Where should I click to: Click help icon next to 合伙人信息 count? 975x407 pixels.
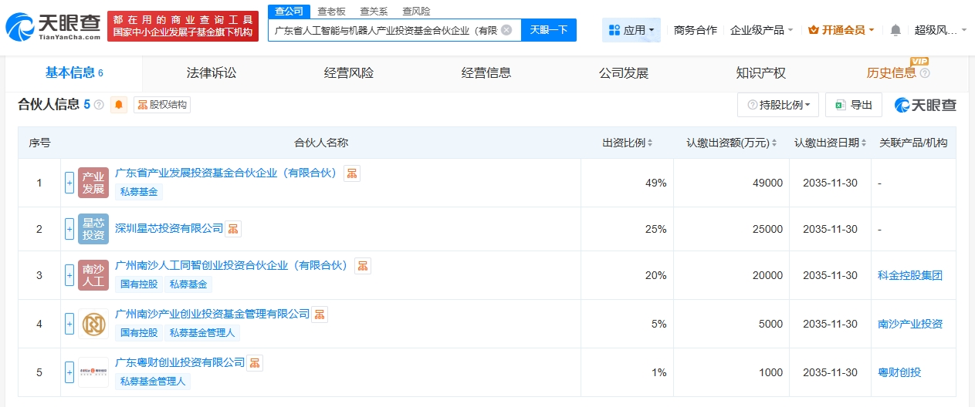coord(99,105)
